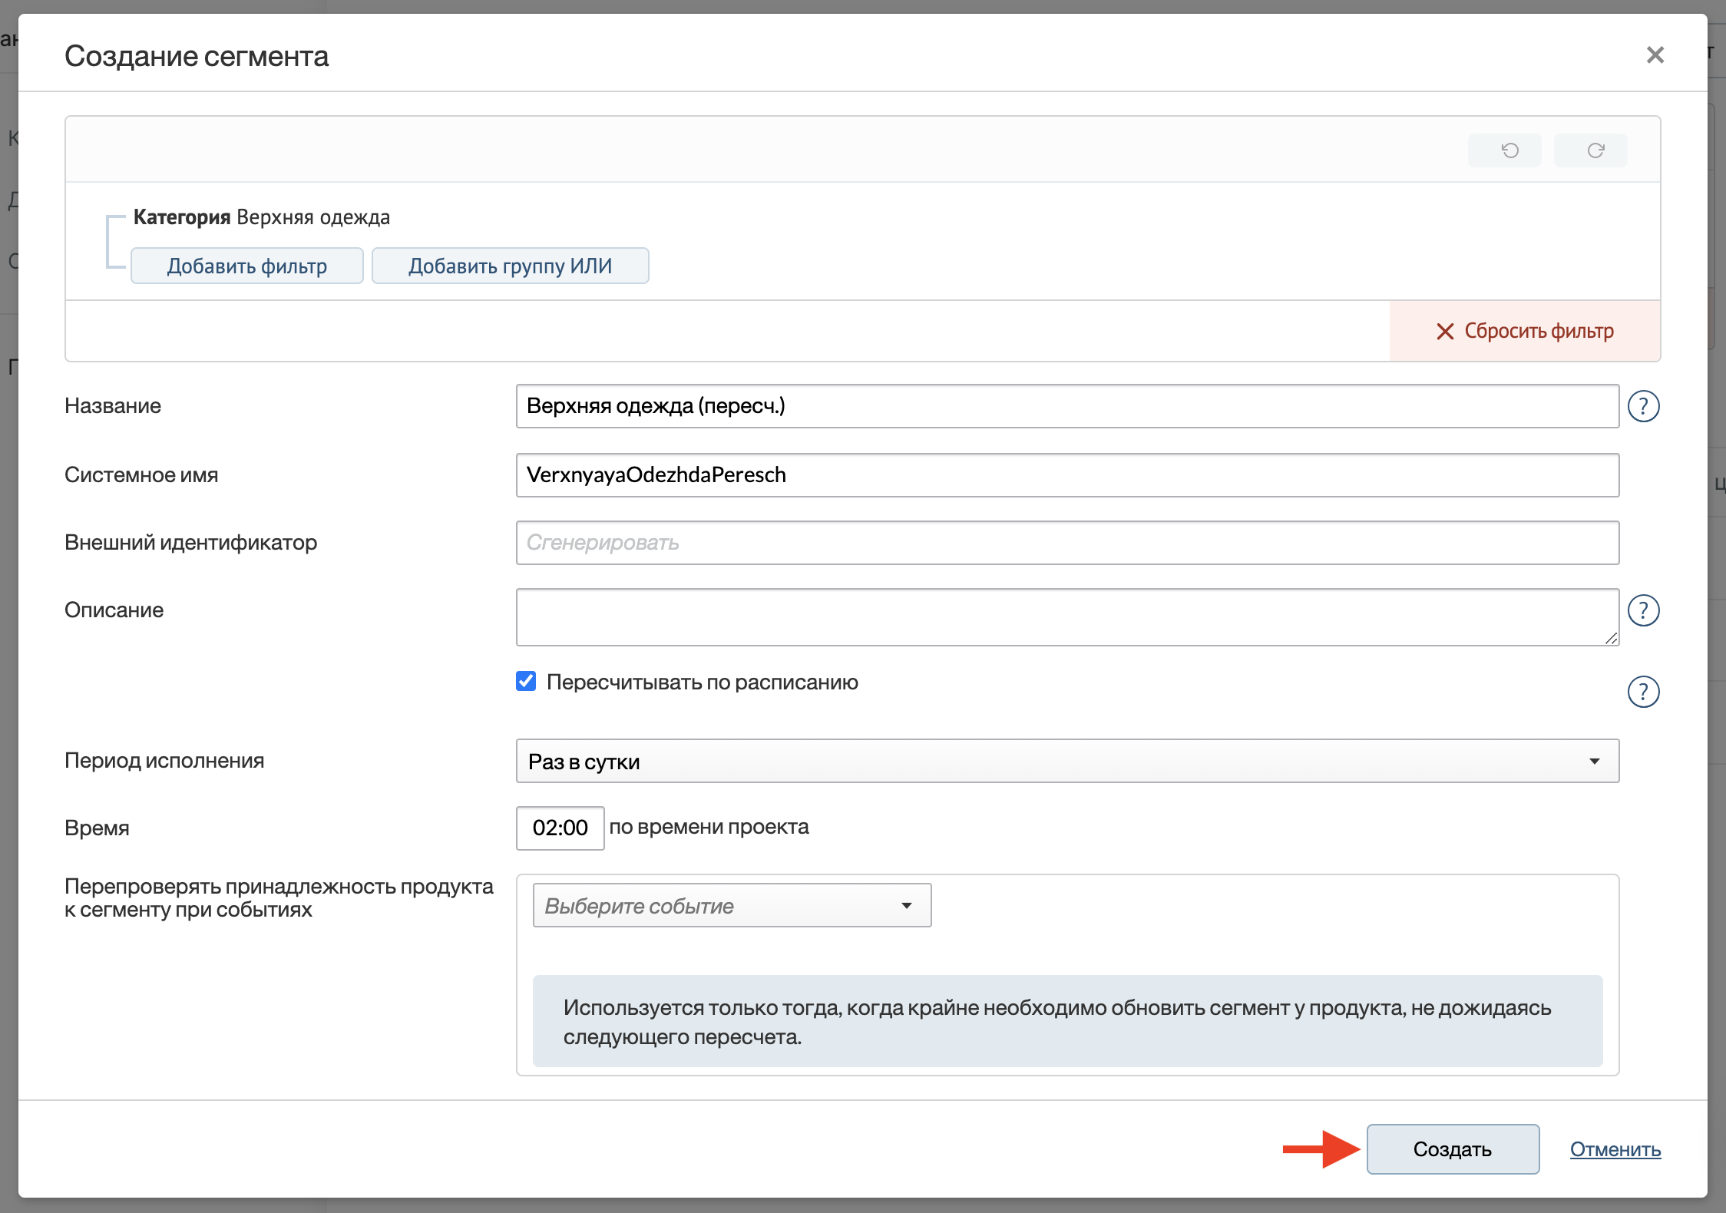Click the resize handle of Описание textarea
Image resolution: width=1726 pixels, height=1213 pixels.
(1611, 638)
